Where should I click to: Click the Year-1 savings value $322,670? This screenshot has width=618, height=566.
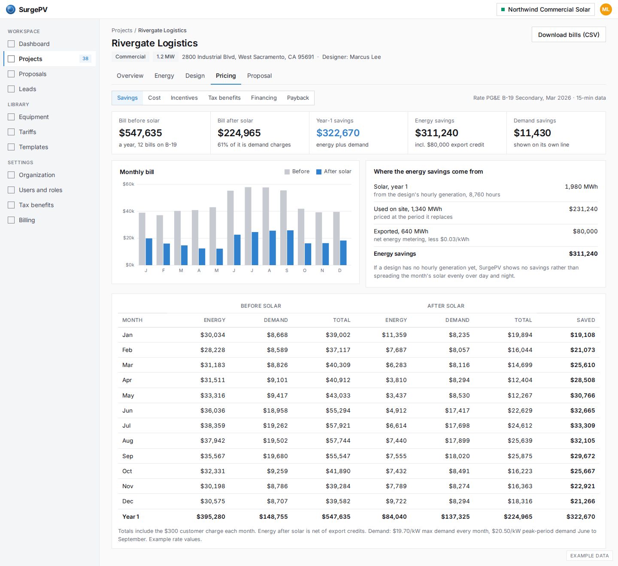[x=338, y=133]
